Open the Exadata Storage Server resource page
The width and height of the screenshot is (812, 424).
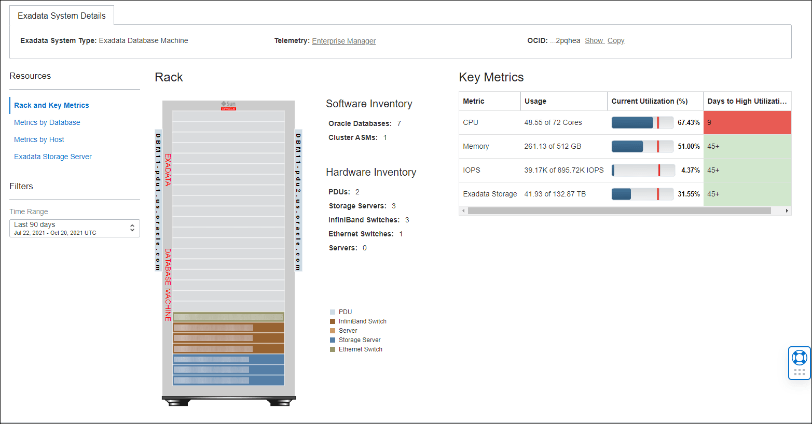tap(52, 156)
